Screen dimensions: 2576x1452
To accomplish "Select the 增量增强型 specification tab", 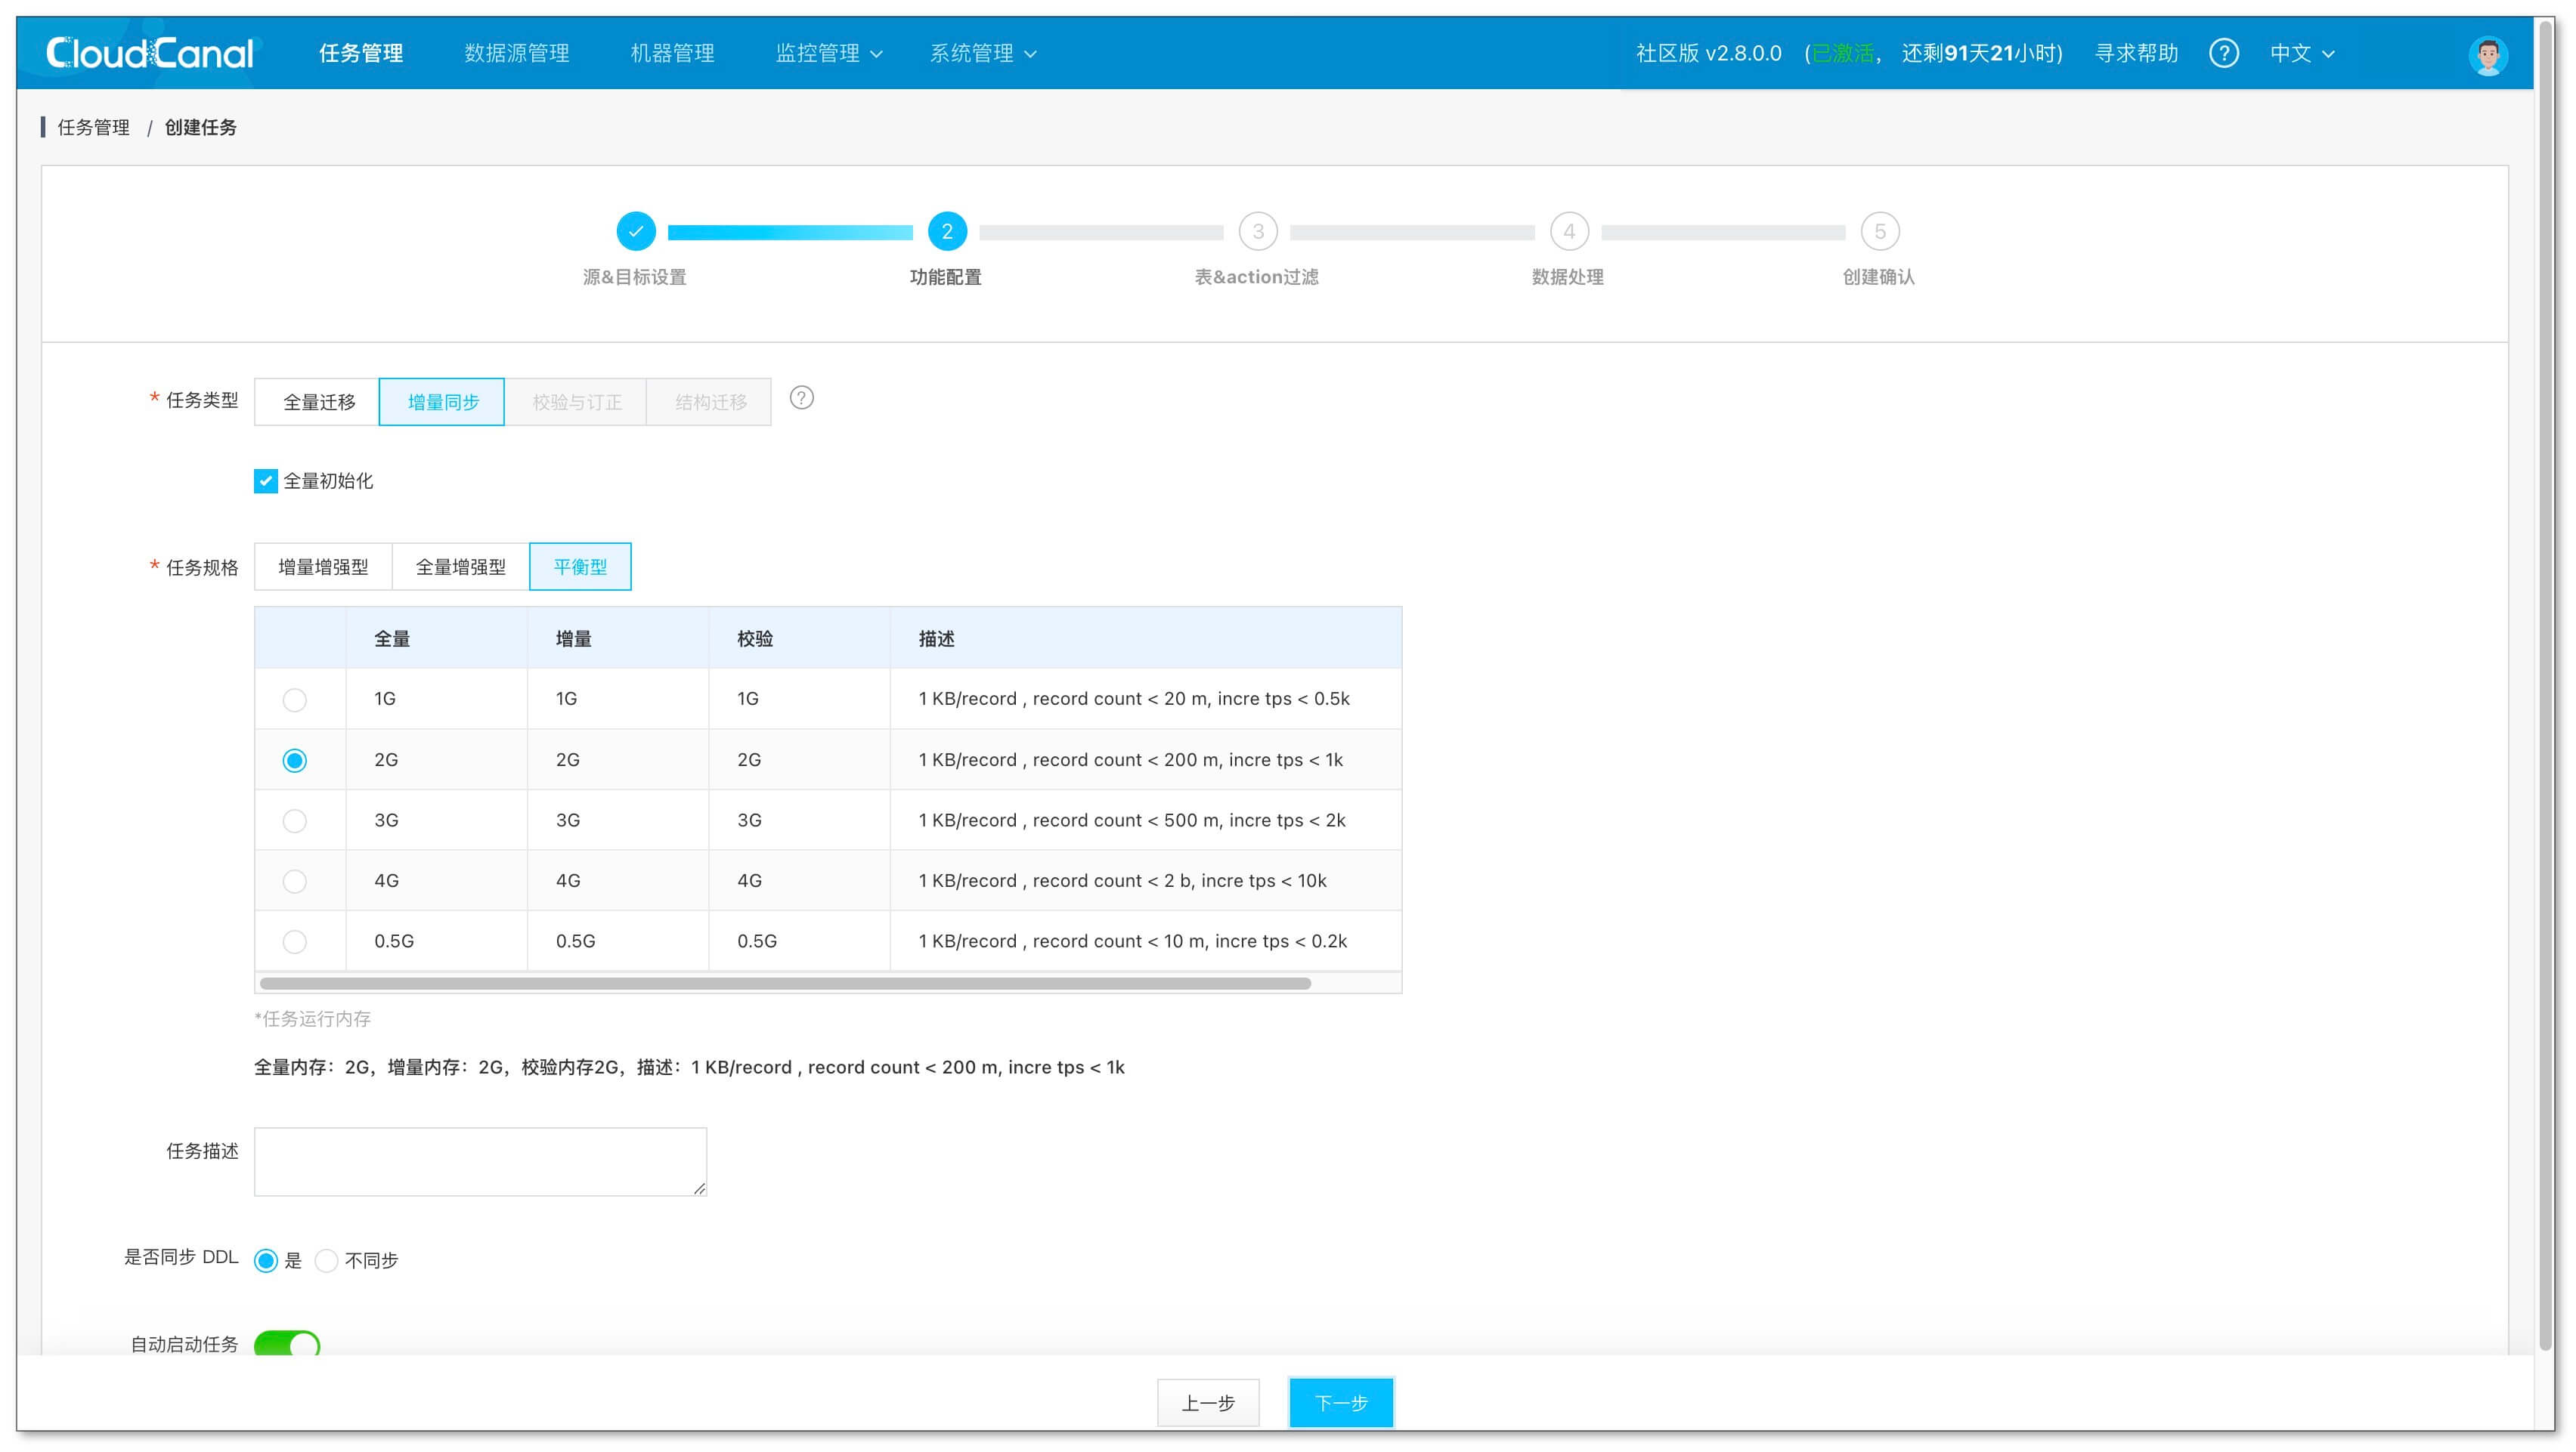I will (323, 567).
